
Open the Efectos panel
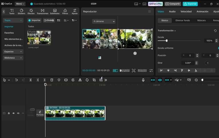[x=31, y=12]
